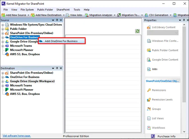Pin the Source panel with pushpin
189x139 pixels.
point(57,20)
